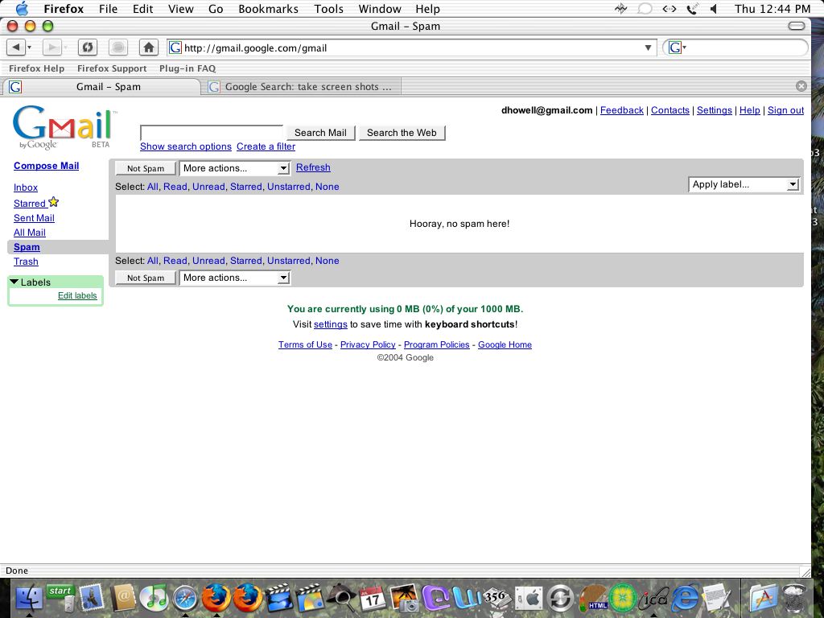Open the File menu
This screenshot has width=824, height=618.
tap(109, 9)
